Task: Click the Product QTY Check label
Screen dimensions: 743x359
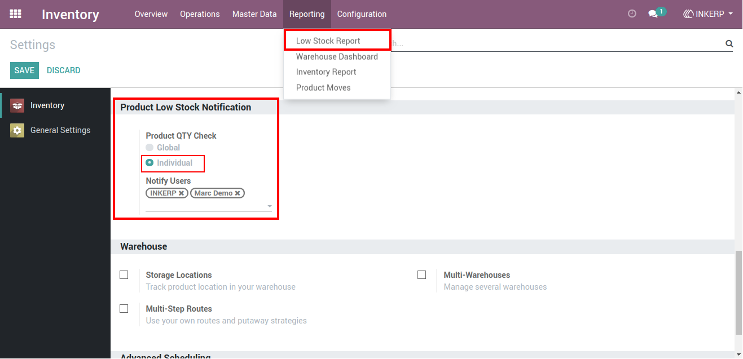Action: [181, 136]
